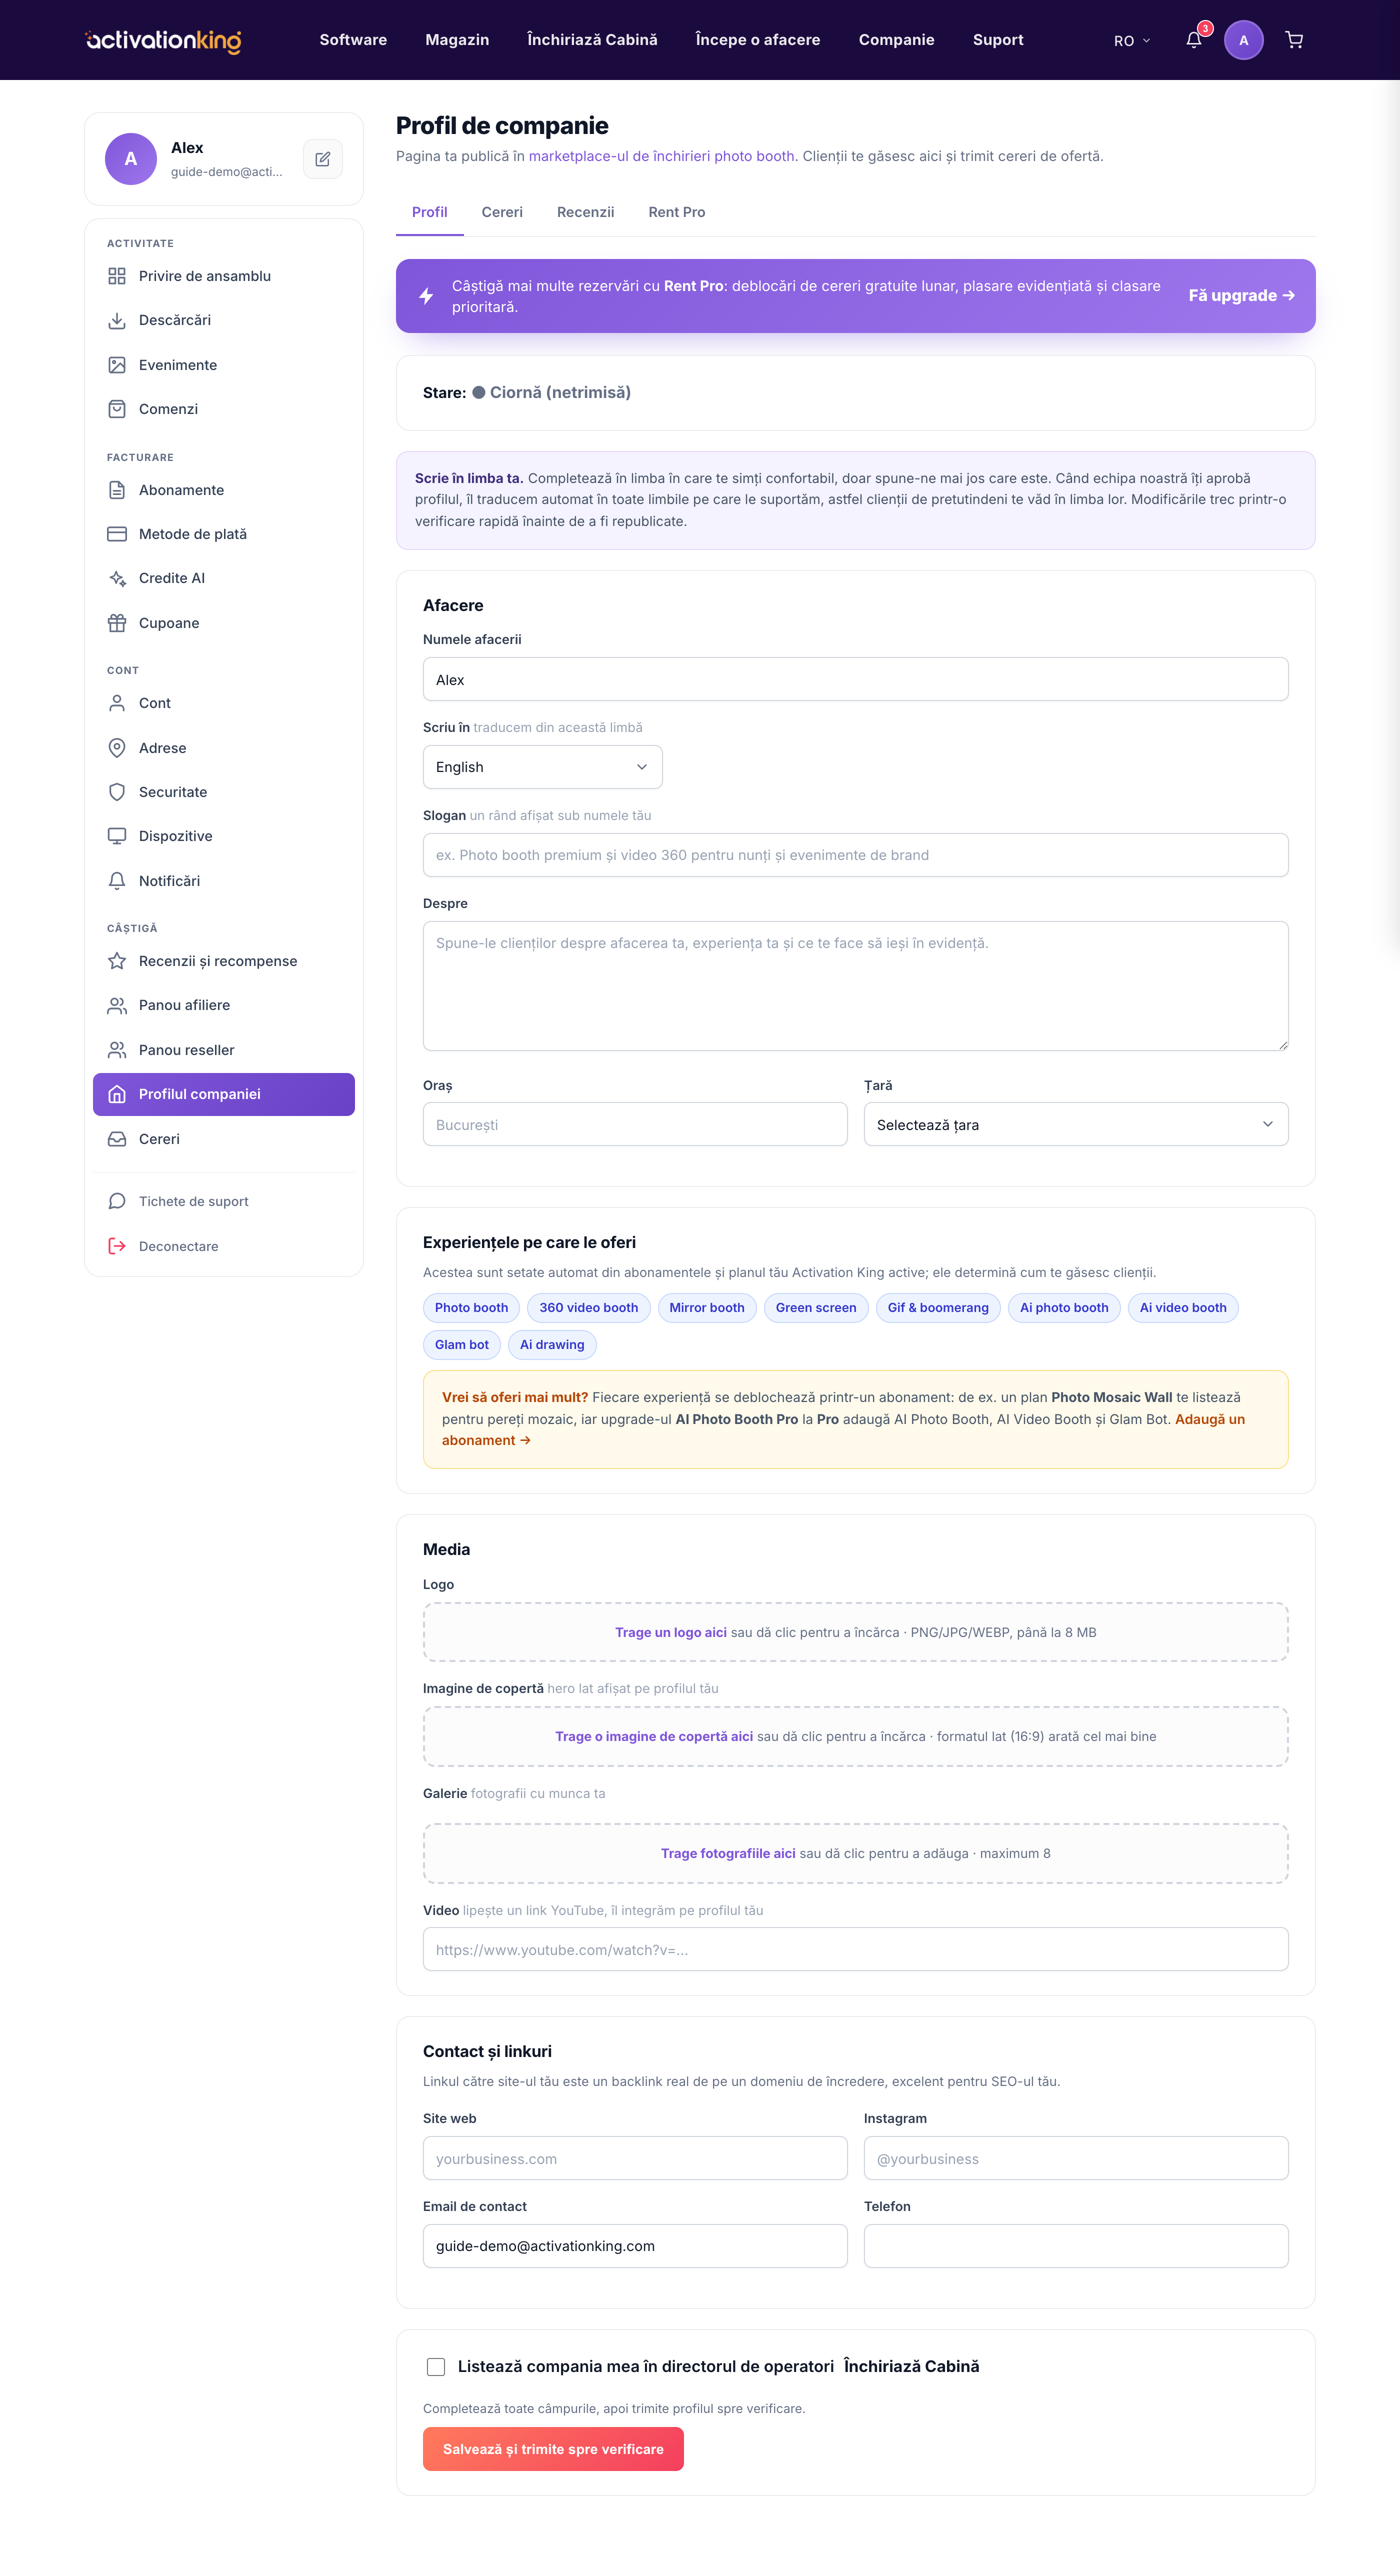
Task: Click Salvează și trimite spre verificare button
Action: [553, 2449]
